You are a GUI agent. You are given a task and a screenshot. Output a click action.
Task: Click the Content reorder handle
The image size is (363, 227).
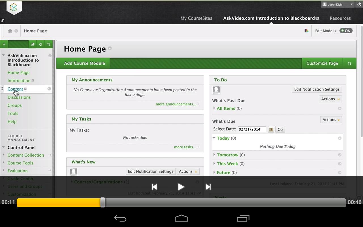coord(2,89)
